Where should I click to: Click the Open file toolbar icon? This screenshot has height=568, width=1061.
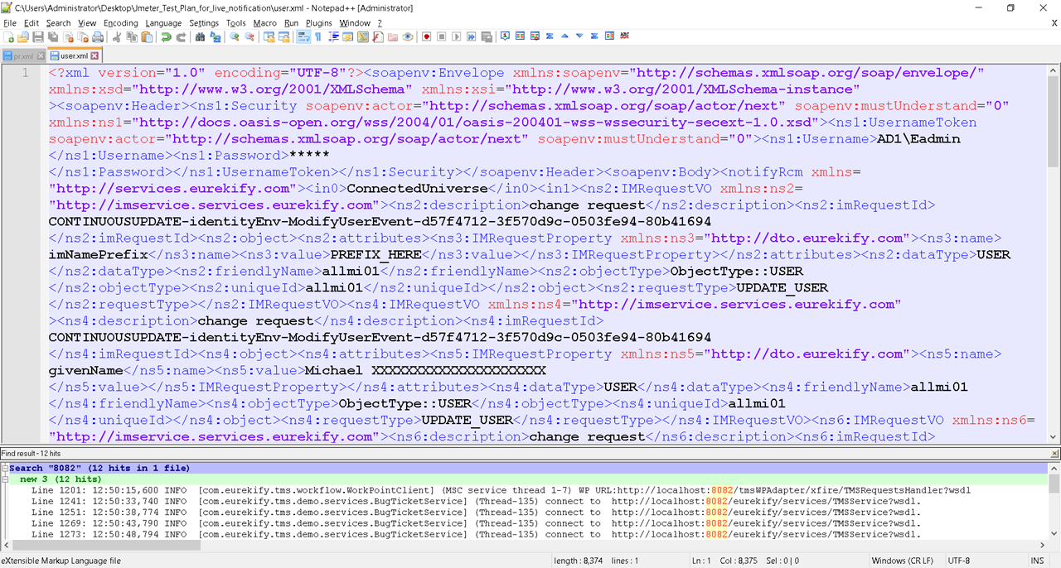coord(23,36)
